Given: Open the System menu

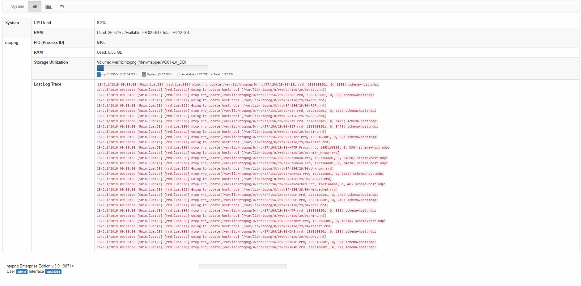Looking at the screenshot, I should tap(17, 6).
